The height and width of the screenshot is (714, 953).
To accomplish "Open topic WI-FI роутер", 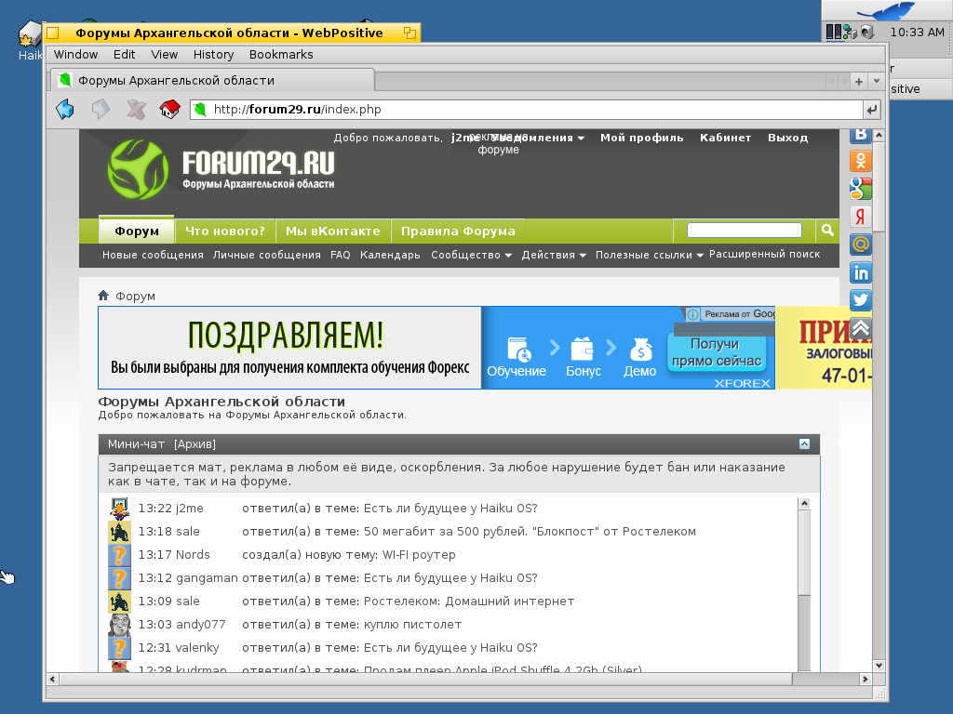I will click(419, 555).
